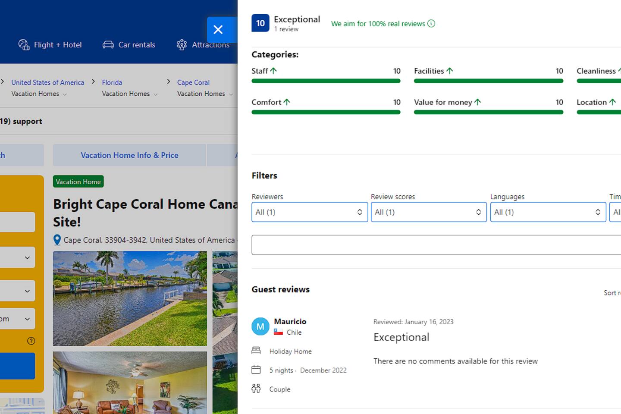Click the Attractions icon in navigation
The height and width of the screenshot is (414, 621).
[182, 45]
